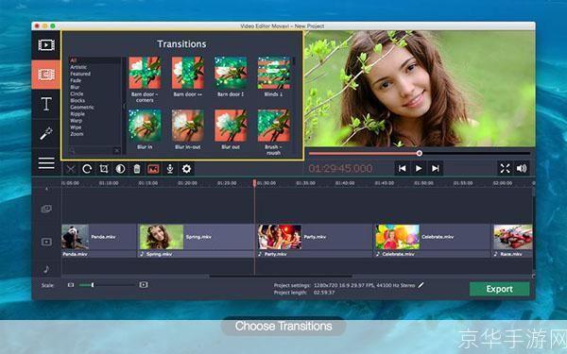
Task: Choose the Blinds down transition
Action: (274, 73)
